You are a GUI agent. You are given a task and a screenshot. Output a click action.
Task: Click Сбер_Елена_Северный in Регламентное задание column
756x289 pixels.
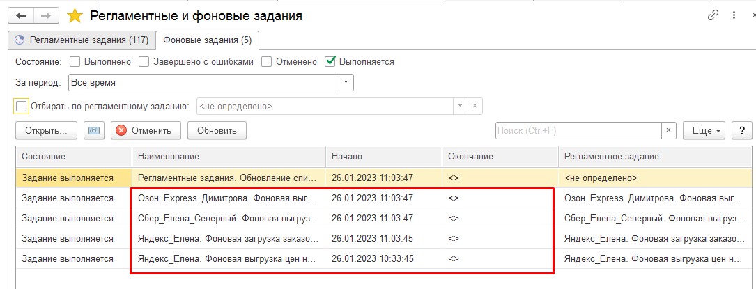656,218
